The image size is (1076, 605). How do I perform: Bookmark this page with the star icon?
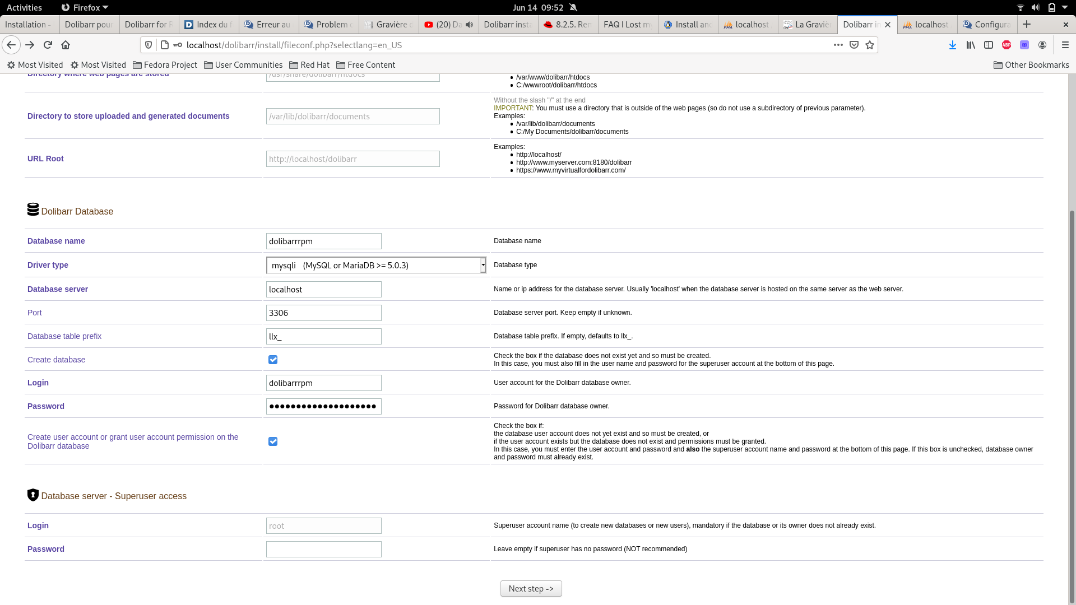[870, 45]
